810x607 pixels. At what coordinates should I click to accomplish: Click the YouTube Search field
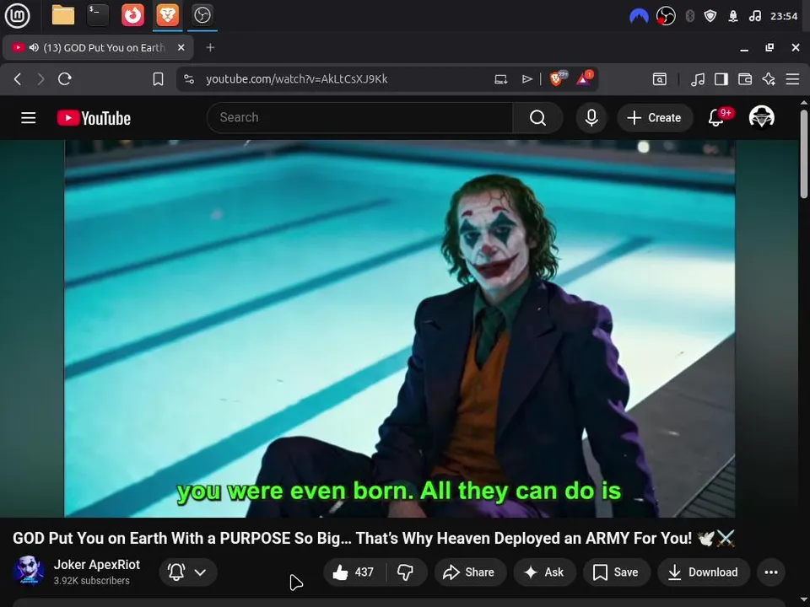pyautogui.click(x=359, y=118)
